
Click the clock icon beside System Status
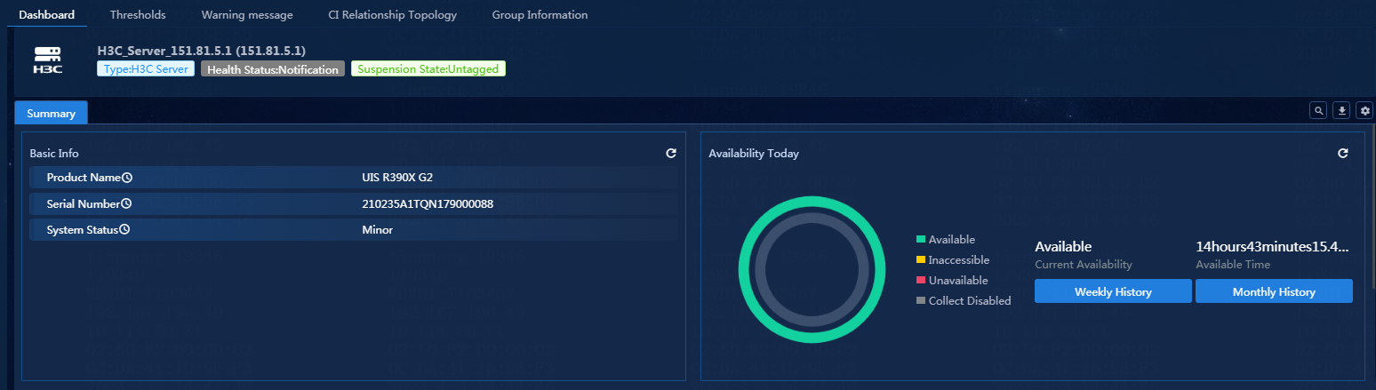click(124, 229)
